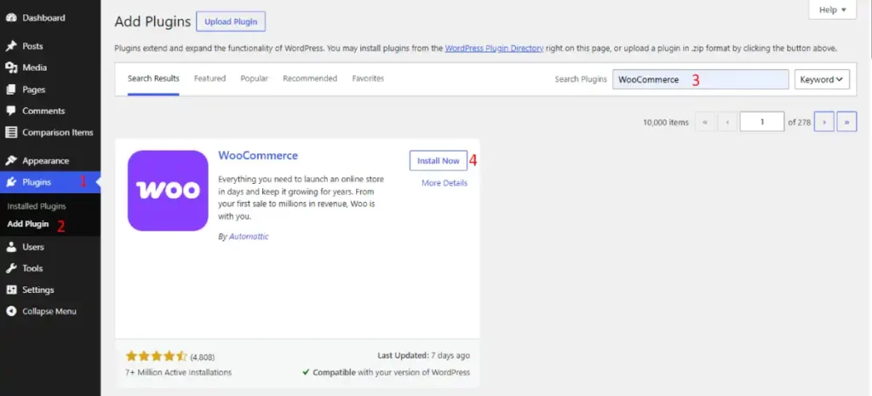Click the Posts pushpin icon
The height and width of the screenshot is (396, 872).
pyautogui.click(x=10, y=46)
